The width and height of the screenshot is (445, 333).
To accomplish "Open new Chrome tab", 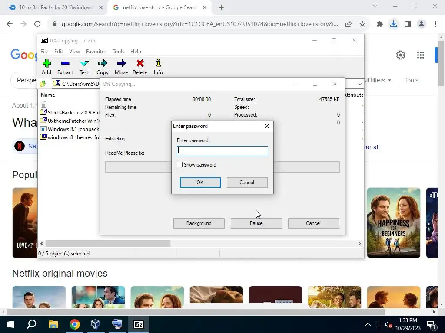I will (x=221, y=8).
